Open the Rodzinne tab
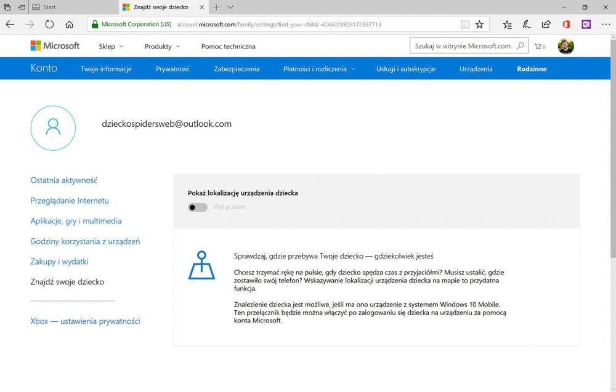 (x=532, y=69)
